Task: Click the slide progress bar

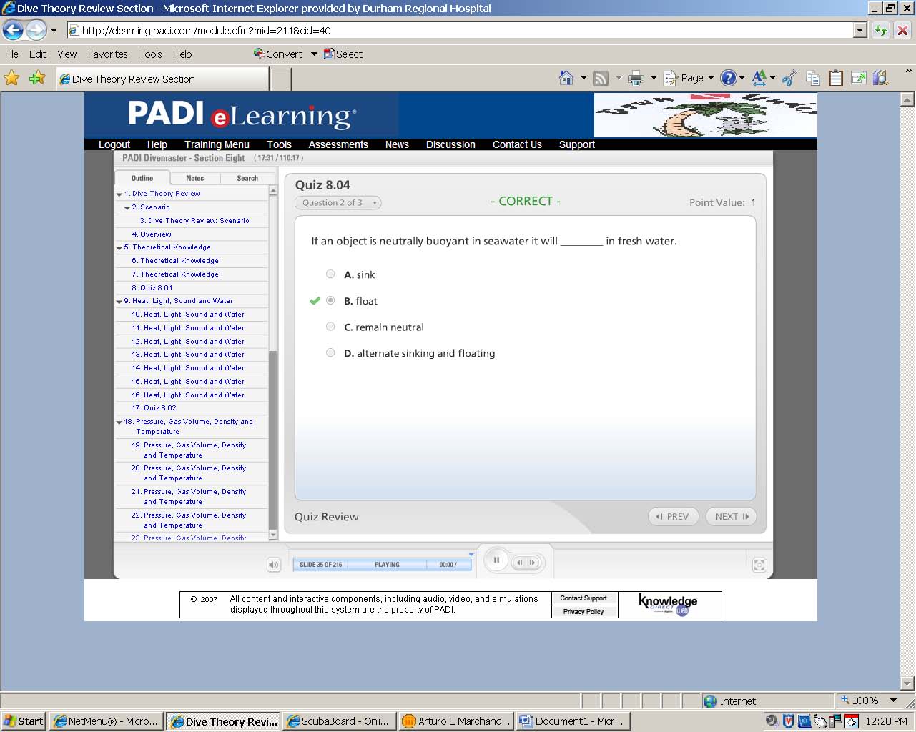Action: pos(383,565)
